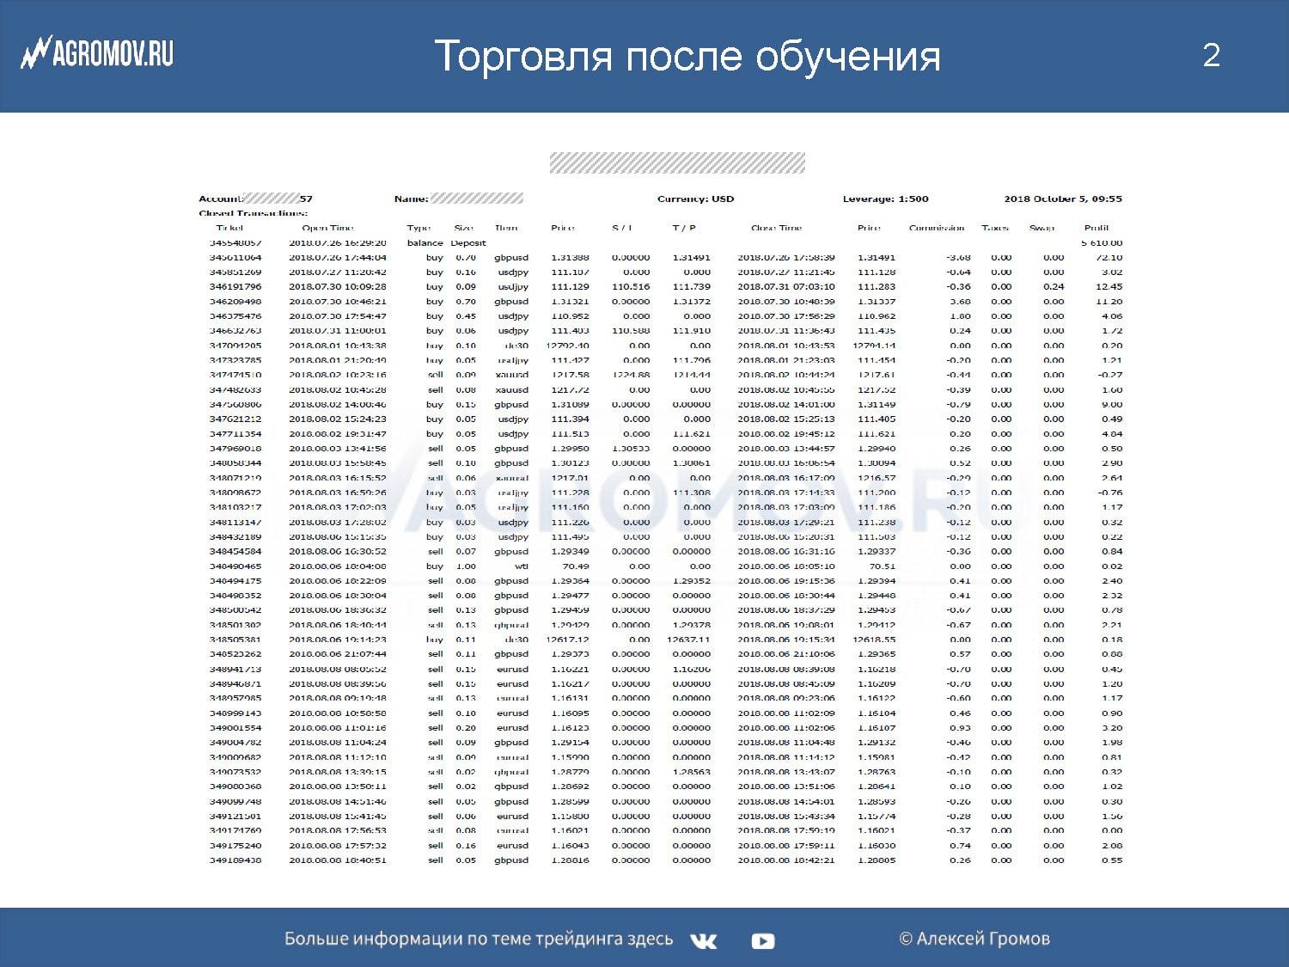1289x967 pixels.
Task: Click ticket number '348454584'
Action: click(x=235, y=551)
